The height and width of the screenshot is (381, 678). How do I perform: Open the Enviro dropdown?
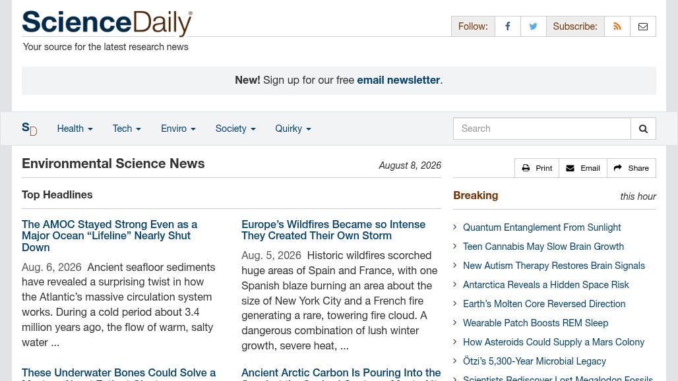pos(178,129)
